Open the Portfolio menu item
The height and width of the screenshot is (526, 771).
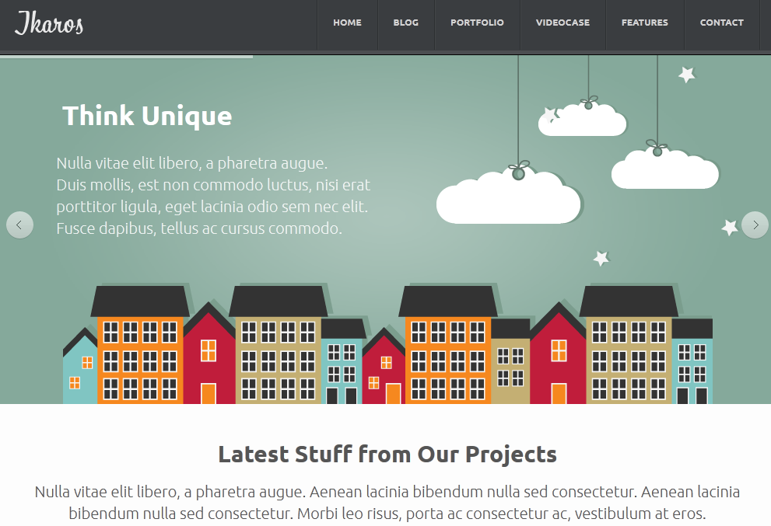click(477, 23)
